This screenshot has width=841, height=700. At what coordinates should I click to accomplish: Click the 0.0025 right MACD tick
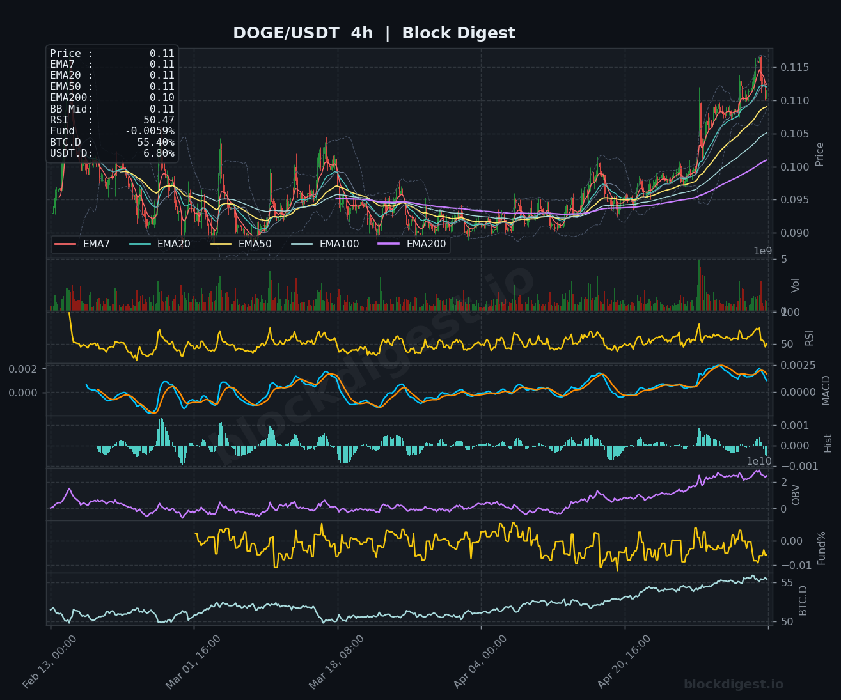click(x=798, y=365)
